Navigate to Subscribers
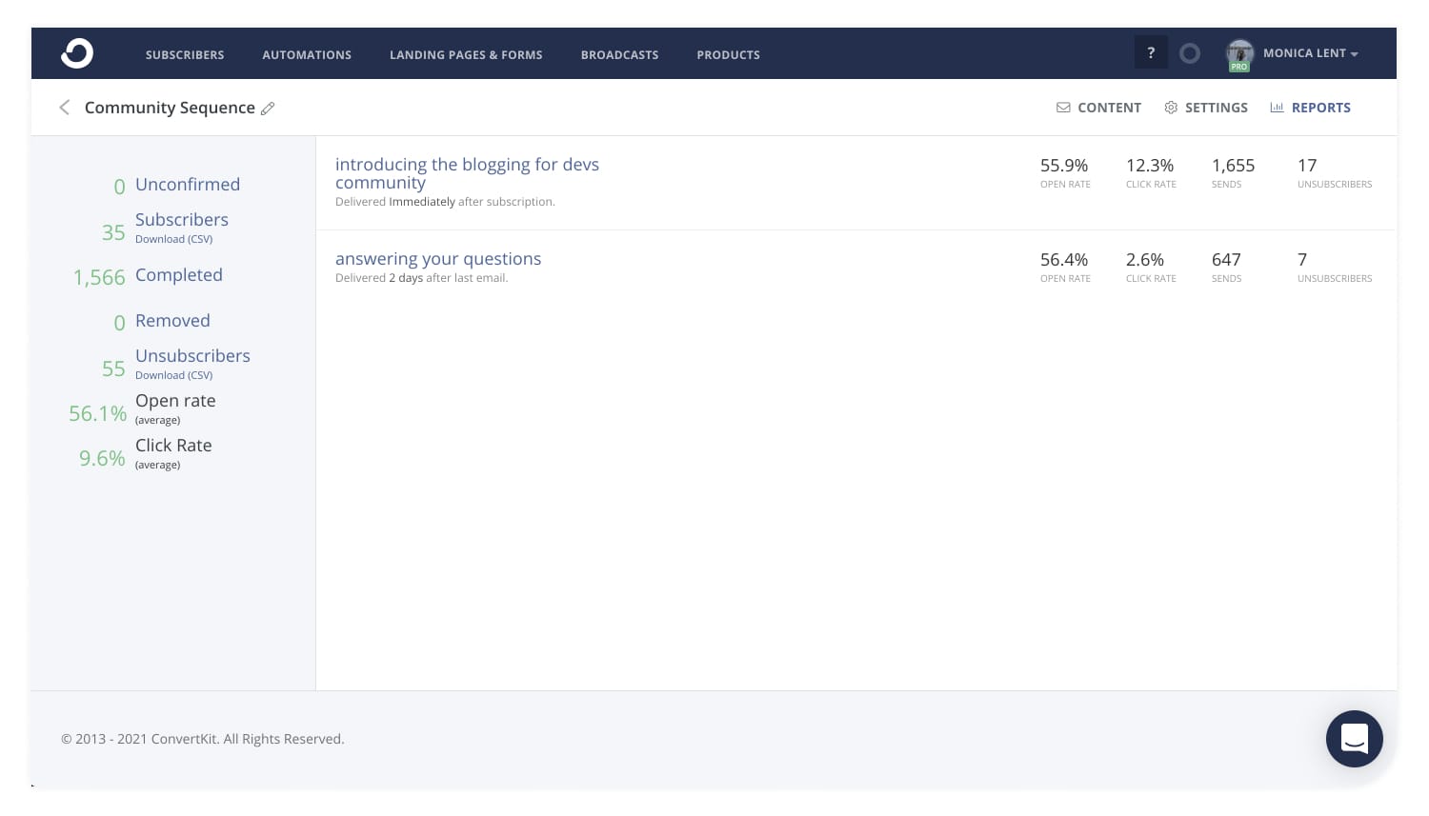 pyautogui.click(x=185, y=54)
